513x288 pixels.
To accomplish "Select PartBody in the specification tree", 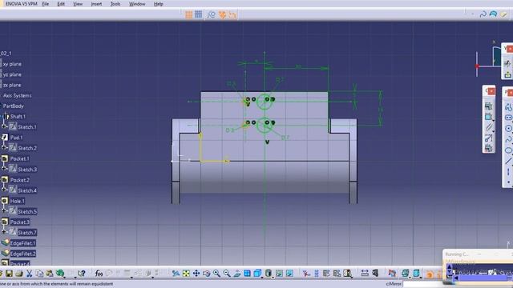I will 14,106.
